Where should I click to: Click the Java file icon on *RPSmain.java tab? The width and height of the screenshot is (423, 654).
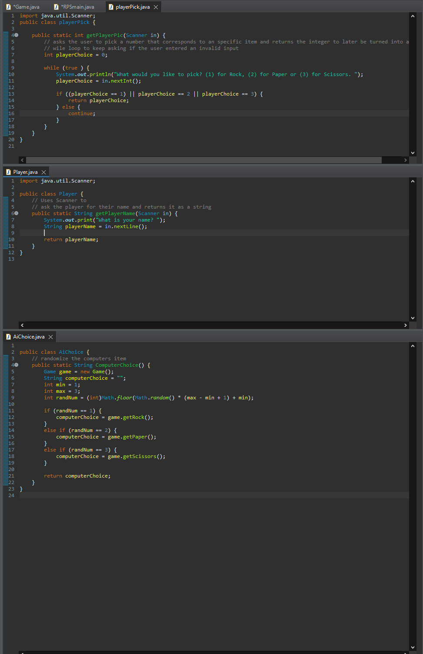tap(56, 7)
